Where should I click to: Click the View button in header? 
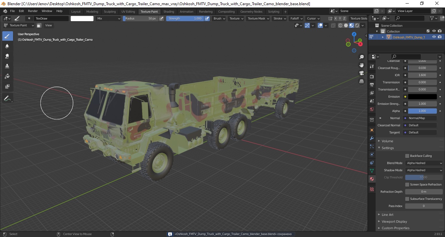tap(49, 25)
